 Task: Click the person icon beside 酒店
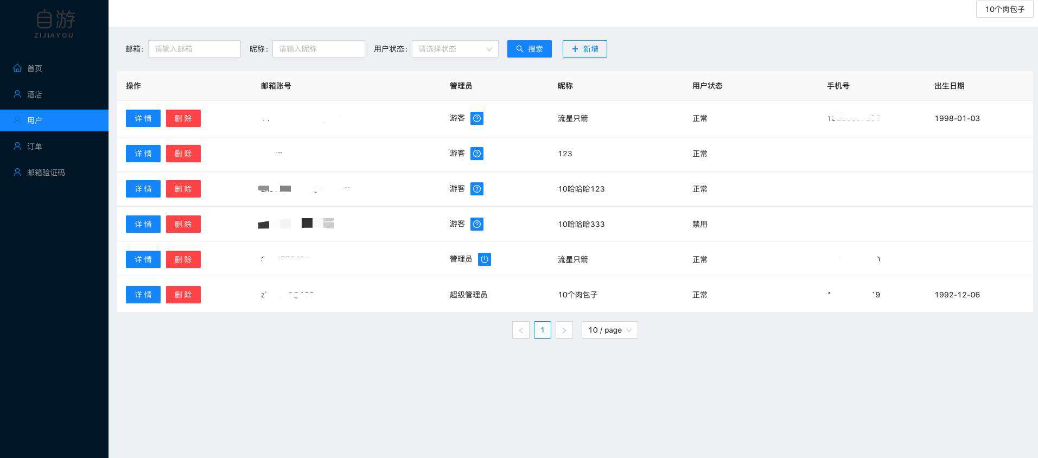(x=17, y=94)
